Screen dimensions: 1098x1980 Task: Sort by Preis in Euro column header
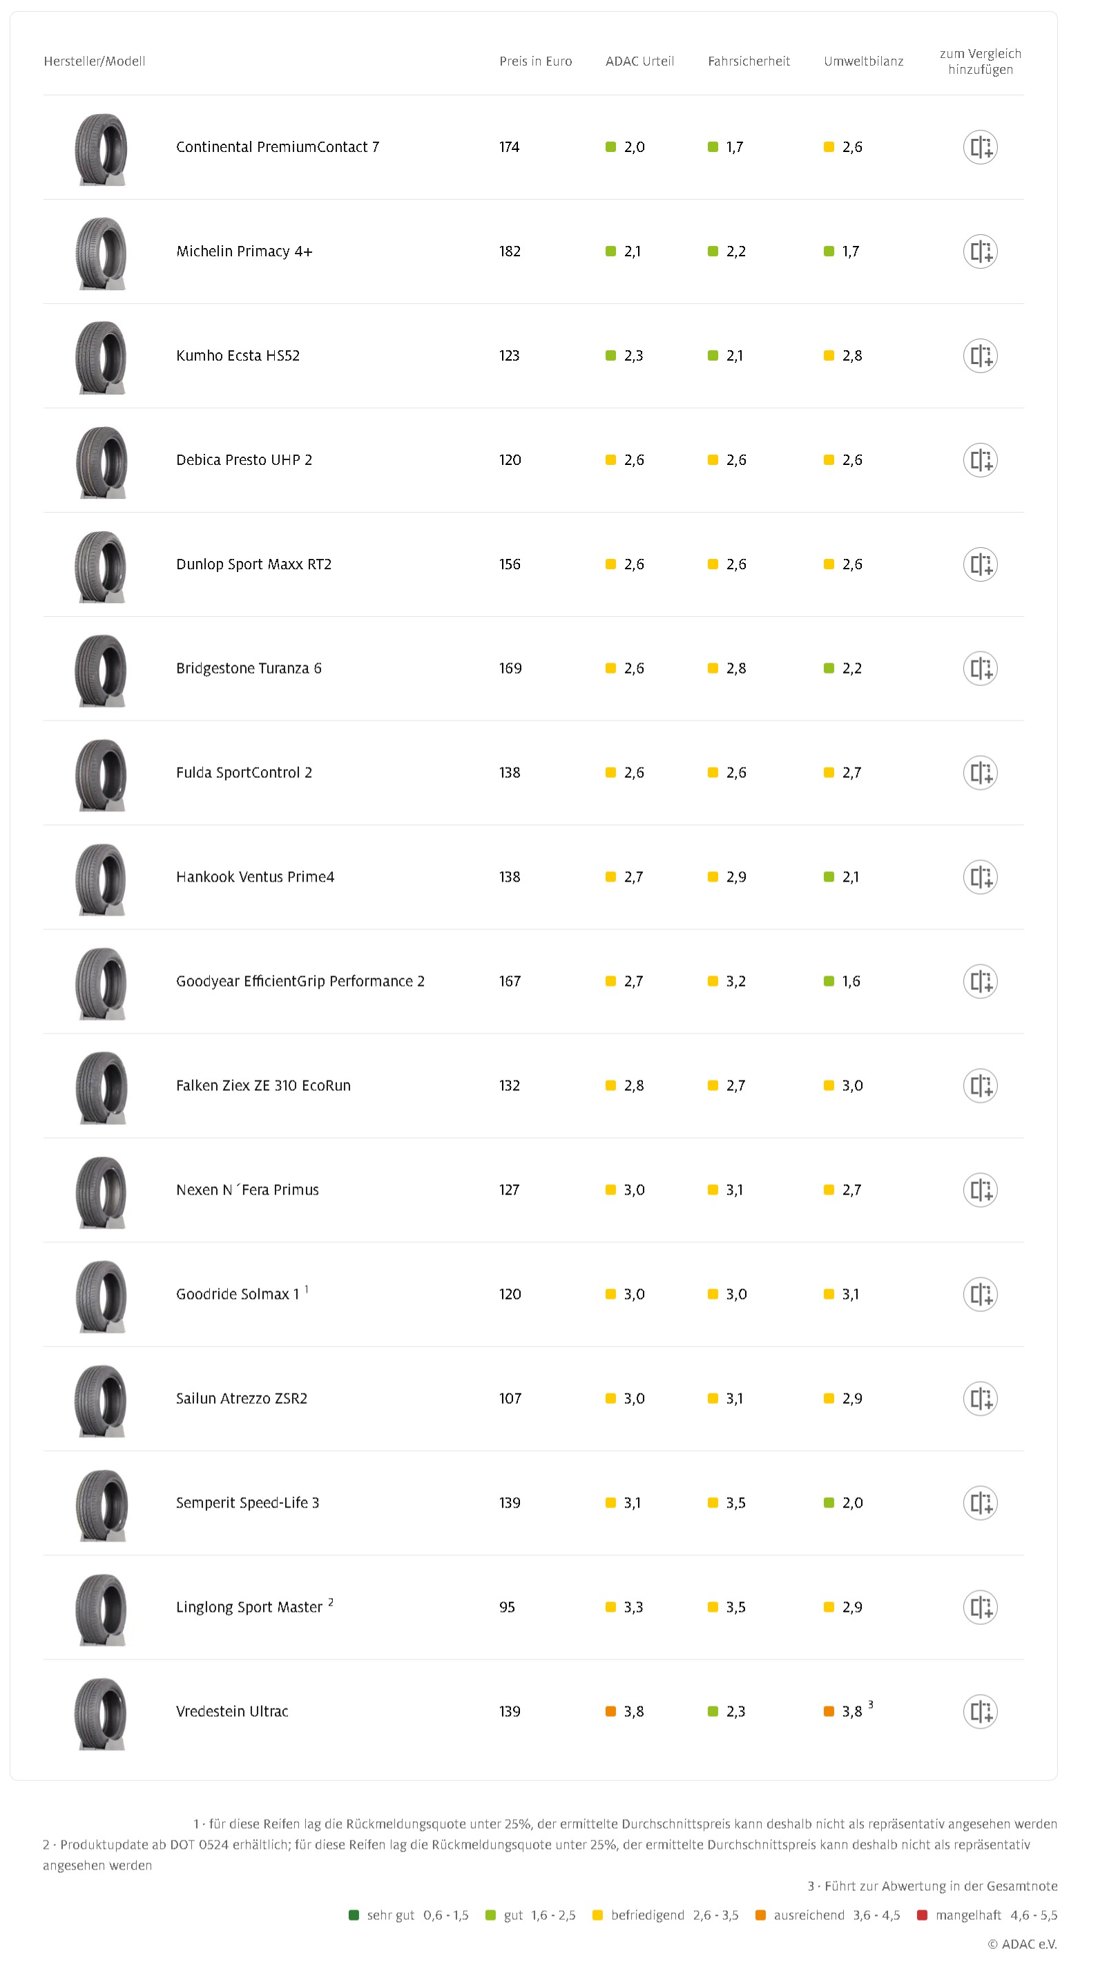tap(534, 61)
